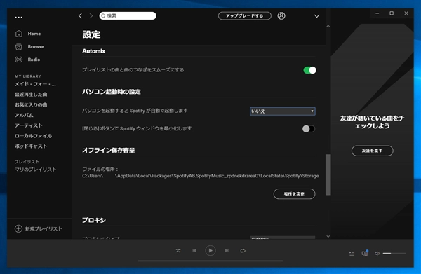Adjust the volume slider
The width and height of the screenshot is (421, 274).
point(394,254)
